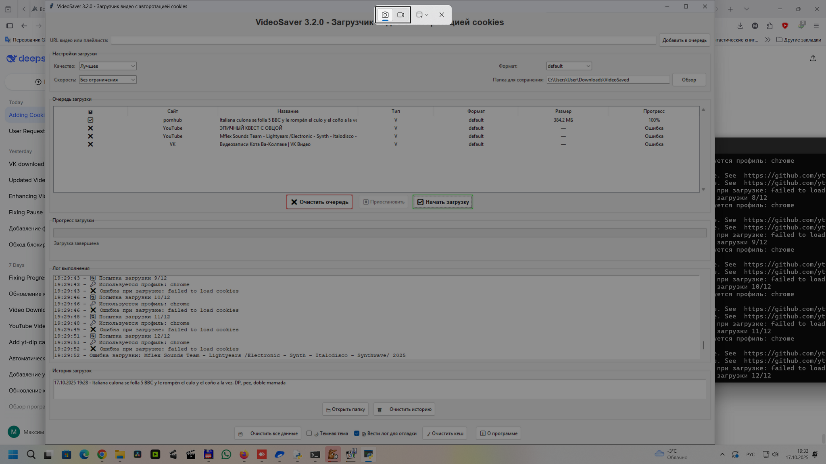The image size is (826, 464).
Task: Open snip shape mode dropdown
Action: pyautogui.click(x=422, y=15)
